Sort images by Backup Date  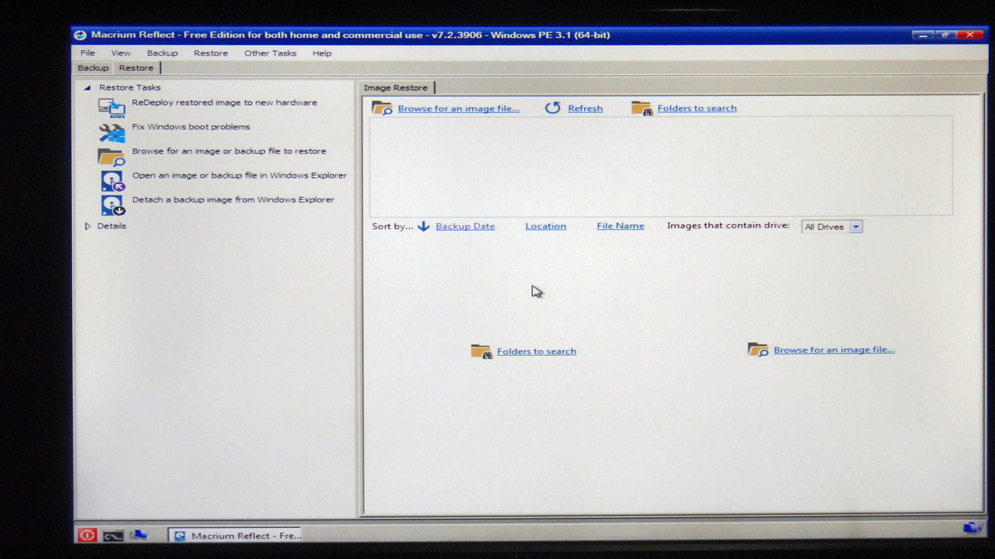point(465,226)
